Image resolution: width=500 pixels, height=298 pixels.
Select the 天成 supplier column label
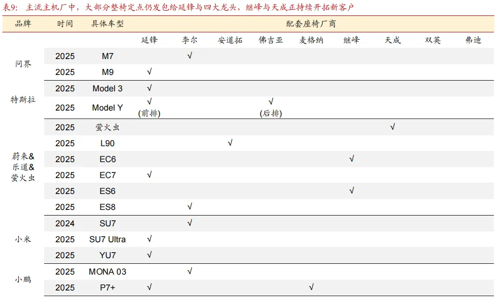(x=392, y=40)
